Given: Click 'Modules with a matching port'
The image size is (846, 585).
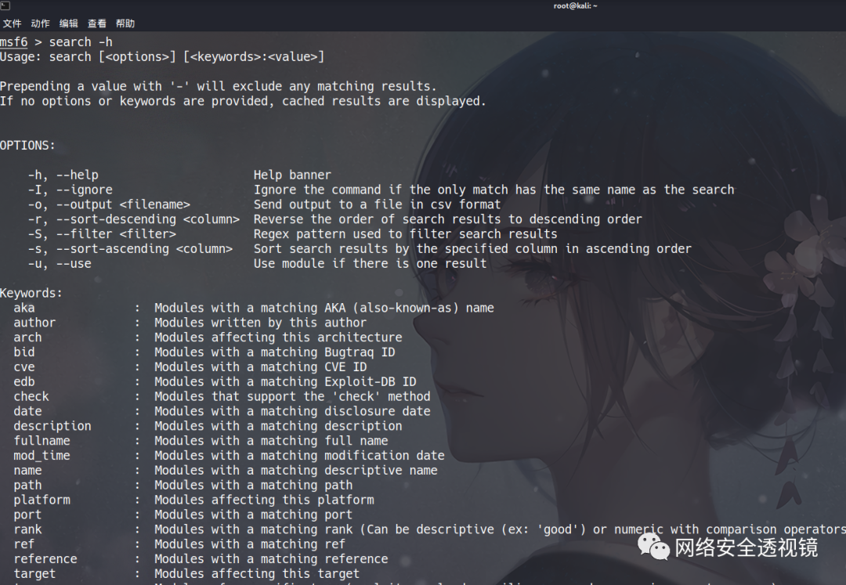Looking at the screenshot, I should click(254, 515).
